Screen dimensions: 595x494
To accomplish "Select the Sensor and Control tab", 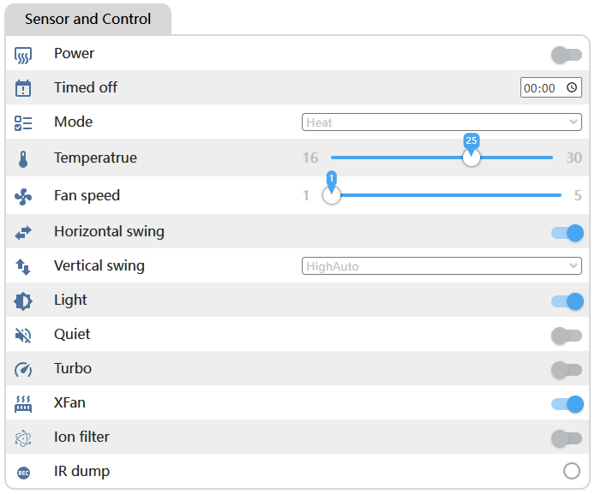I will pyautogui.click(x=87, y=19).
